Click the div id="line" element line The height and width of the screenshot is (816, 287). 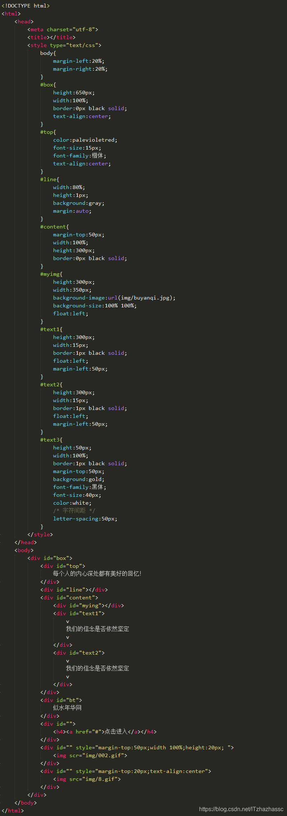coord(74,590)
